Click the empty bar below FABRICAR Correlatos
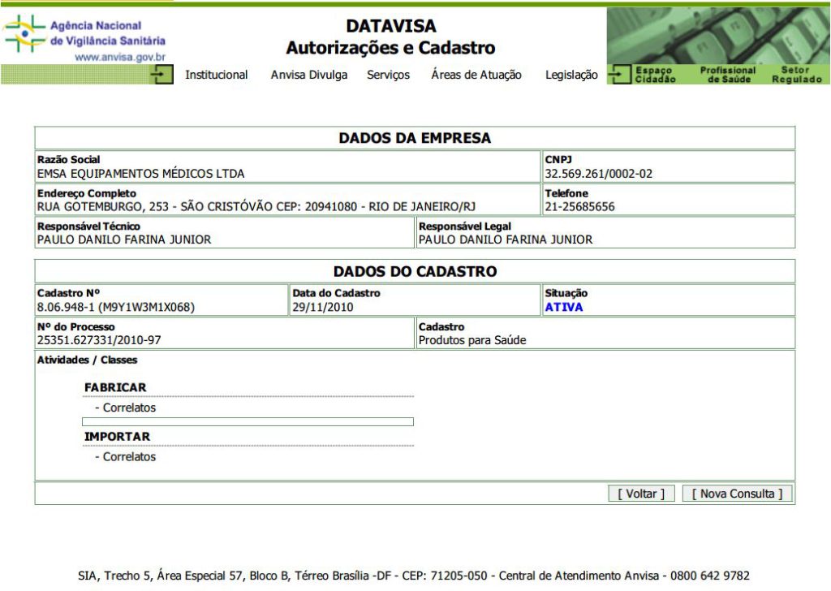The height and width of the screenshot is (591, 831). coord(248,421)
